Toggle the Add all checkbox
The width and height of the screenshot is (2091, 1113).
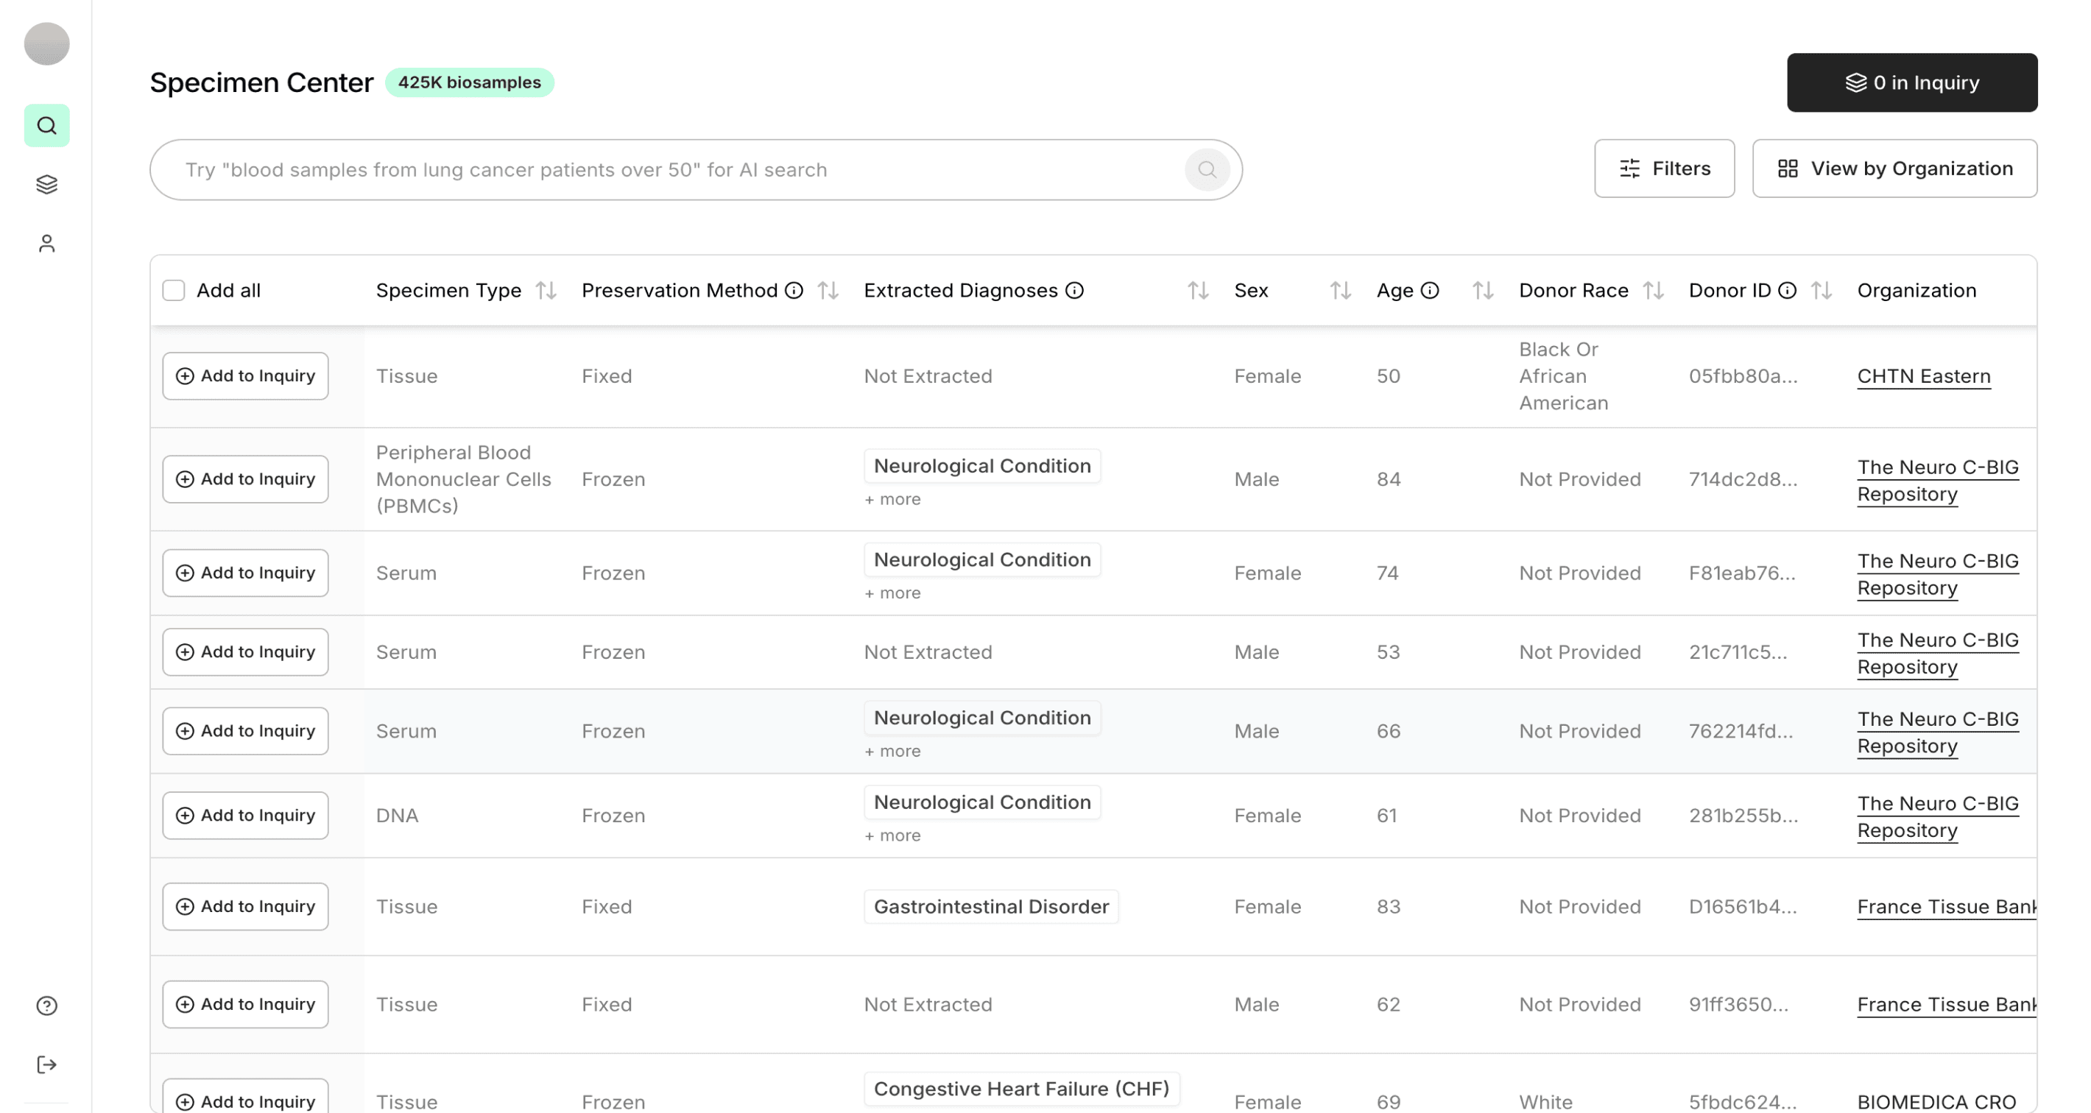(174, 291)
